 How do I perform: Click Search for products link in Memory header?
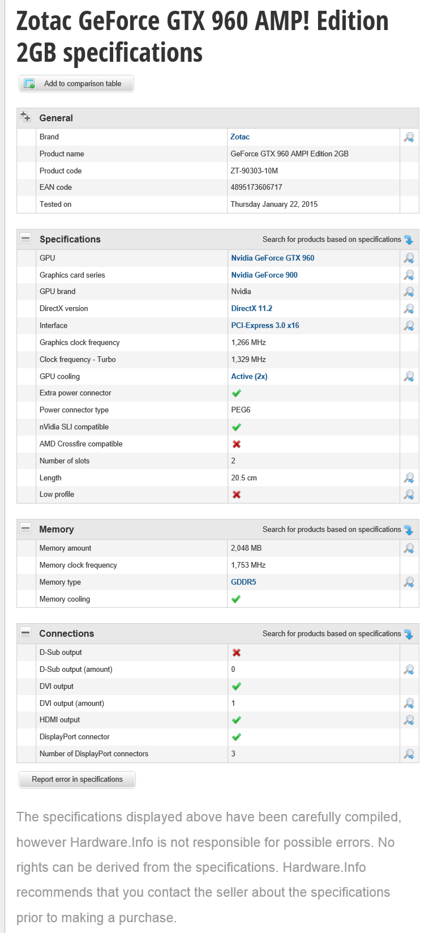click(332, 530)
